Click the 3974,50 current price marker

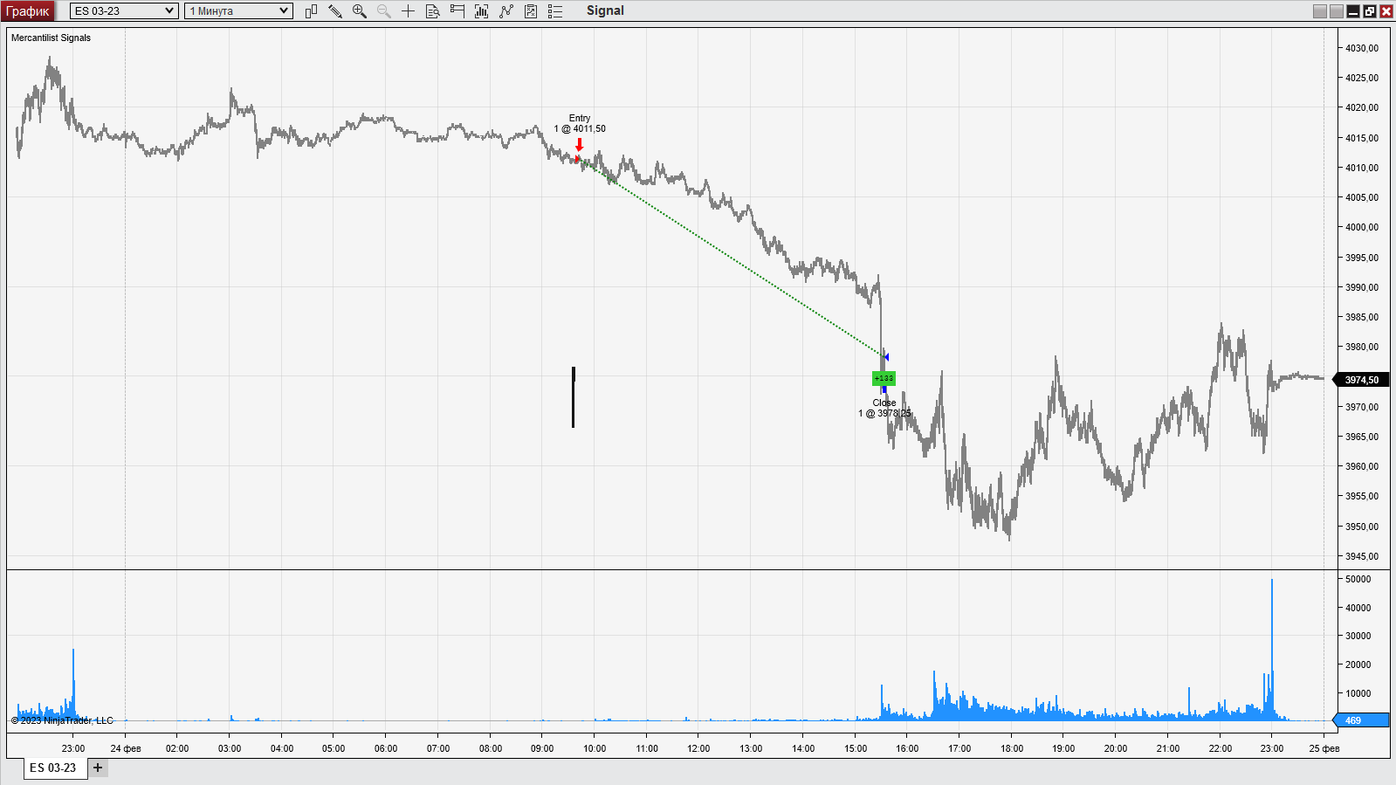click(x=1361, y=380)
